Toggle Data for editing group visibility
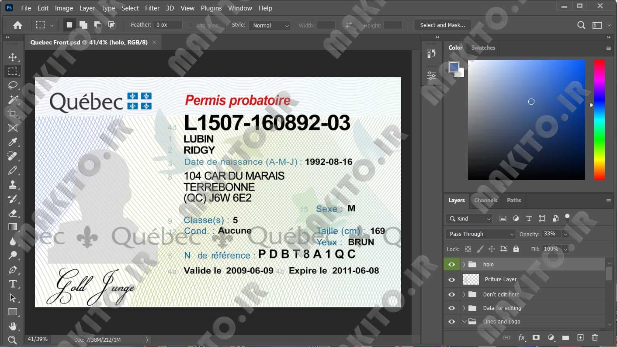Image resolution: width=617 pixels, height=347 pixels. (x=452, y=308)
